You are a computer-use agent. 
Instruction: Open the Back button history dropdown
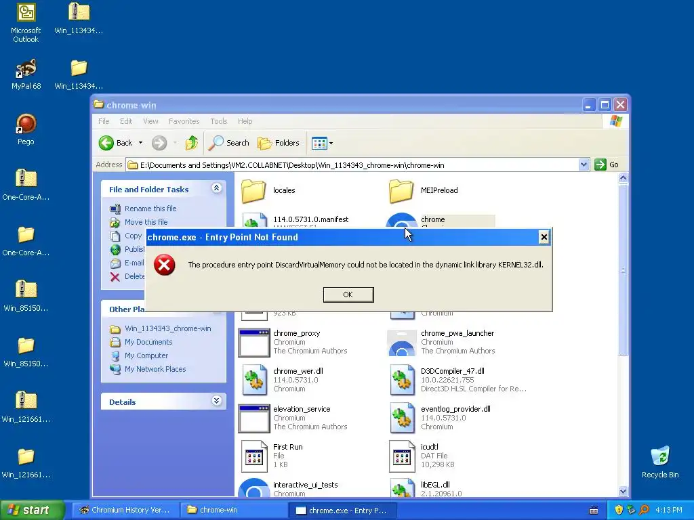(140, 143)
